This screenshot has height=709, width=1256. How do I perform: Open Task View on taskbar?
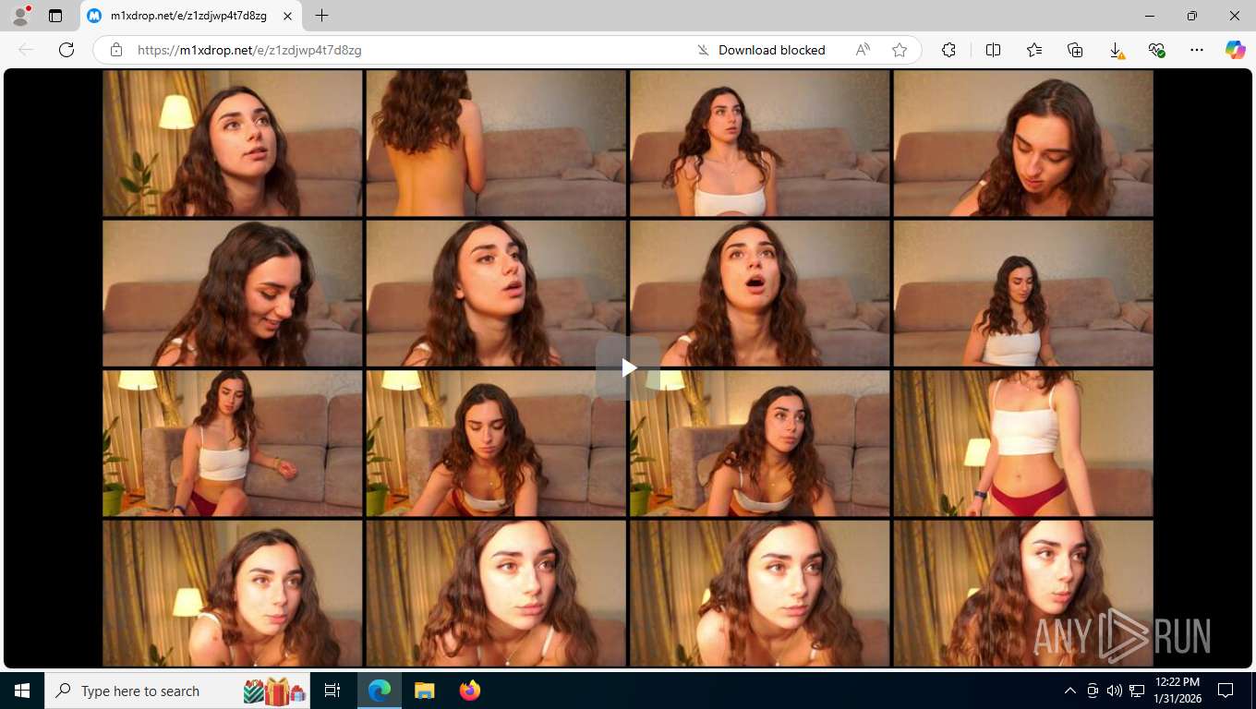tap(332, 691)
